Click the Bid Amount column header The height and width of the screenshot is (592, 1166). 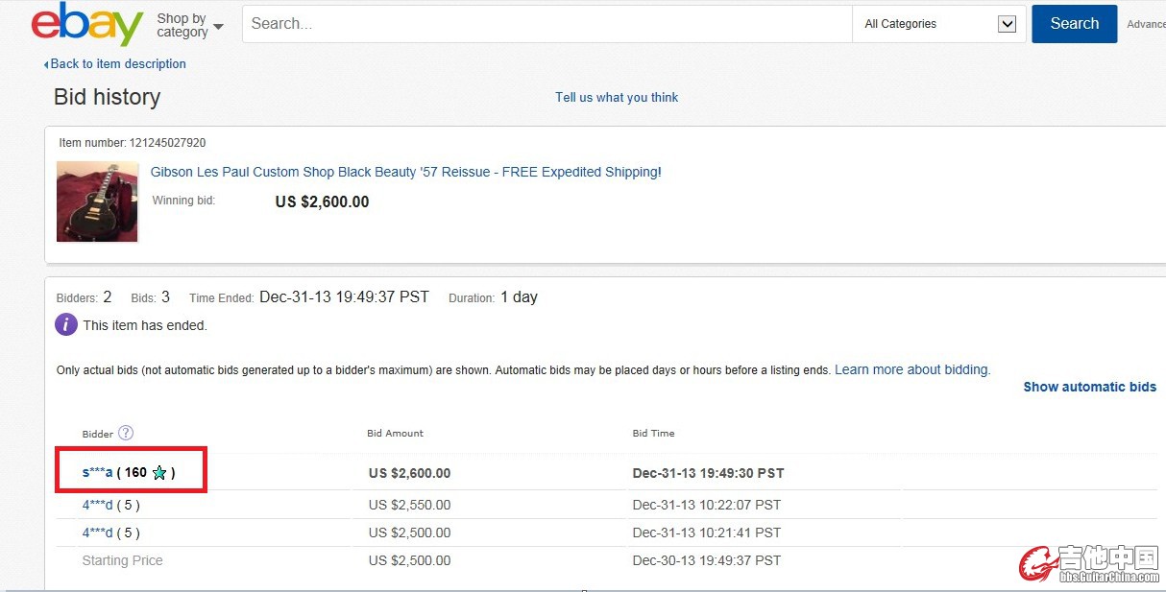pos(396,433)
